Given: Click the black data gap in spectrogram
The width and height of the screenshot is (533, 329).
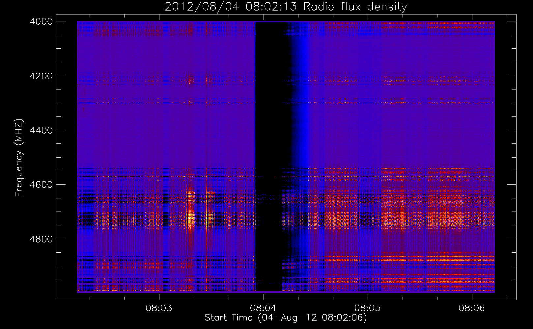Looking at the screenshot, I should (x=269, y=156).
